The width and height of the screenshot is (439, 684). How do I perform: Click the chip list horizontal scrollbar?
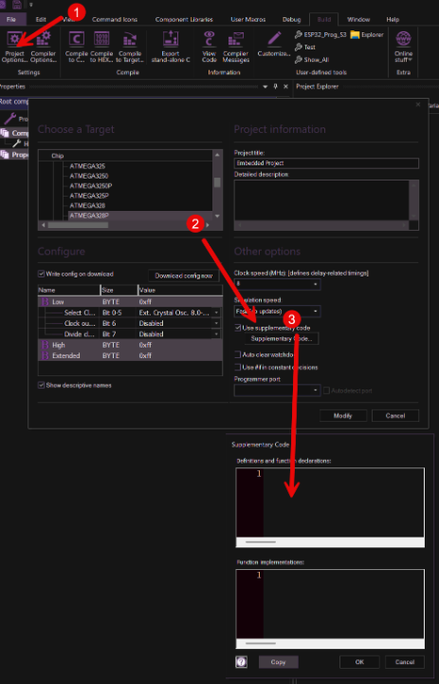125,225
